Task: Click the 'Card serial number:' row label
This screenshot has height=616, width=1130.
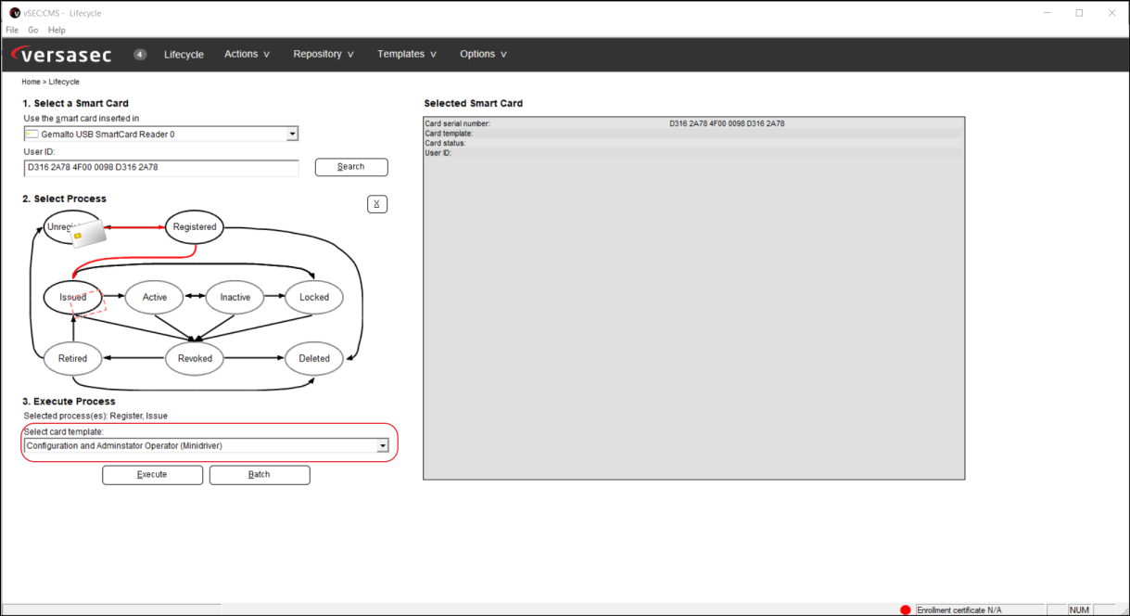Action: pos(457,123)
